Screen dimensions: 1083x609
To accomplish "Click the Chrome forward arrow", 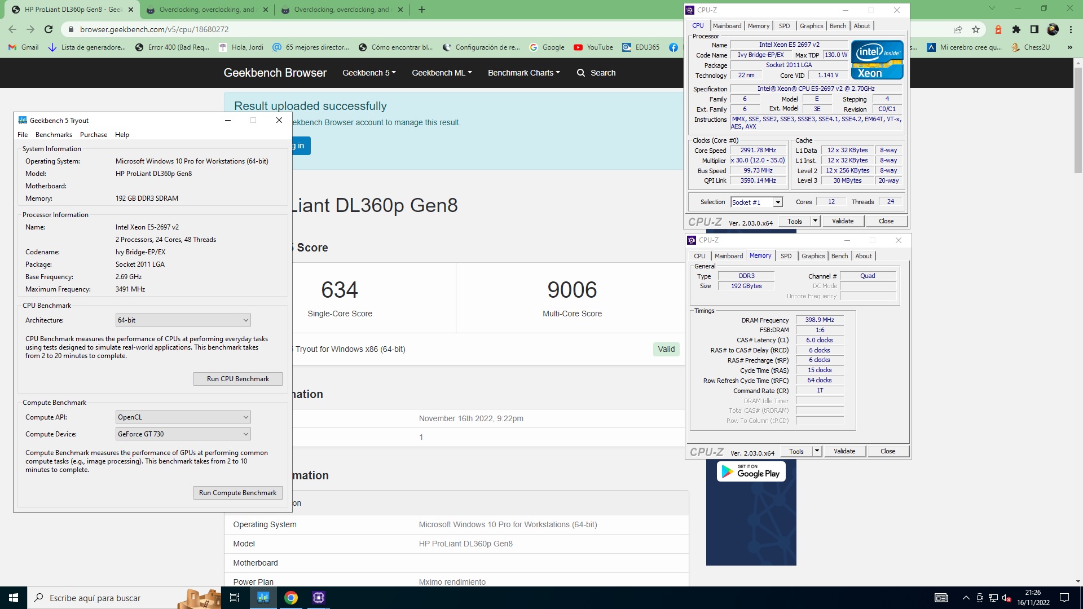I will [30, 29].
